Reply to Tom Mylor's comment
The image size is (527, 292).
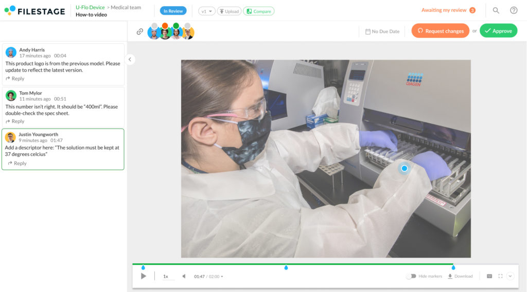point(15,121)
